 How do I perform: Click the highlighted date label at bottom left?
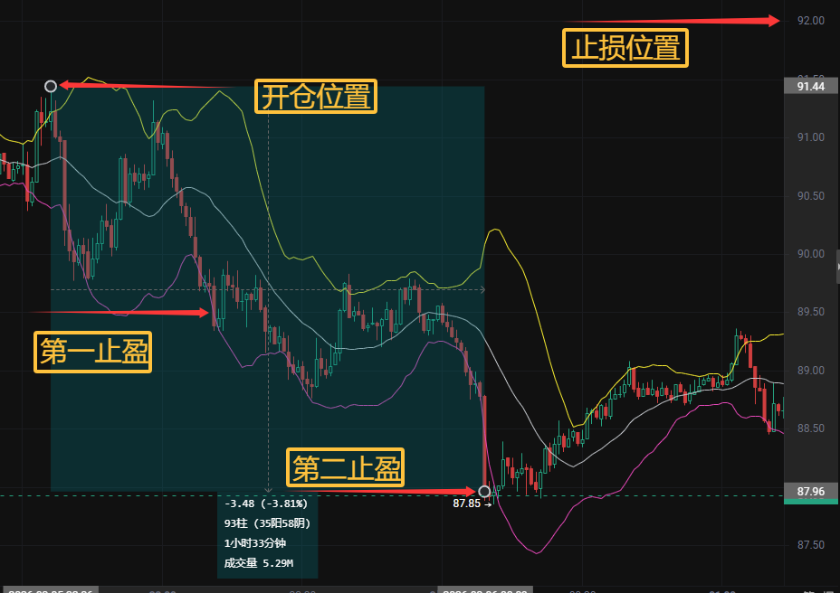[x=50, y=589]
